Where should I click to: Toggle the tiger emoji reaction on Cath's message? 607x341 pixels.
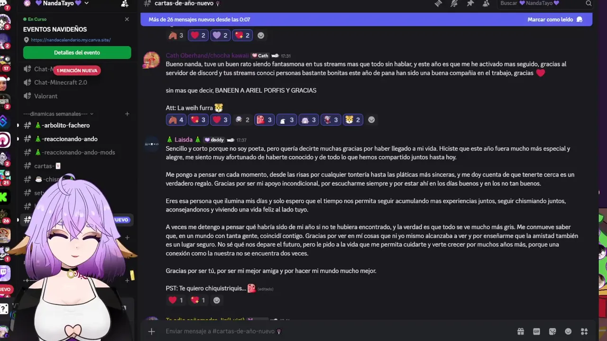tap(353, 120)
